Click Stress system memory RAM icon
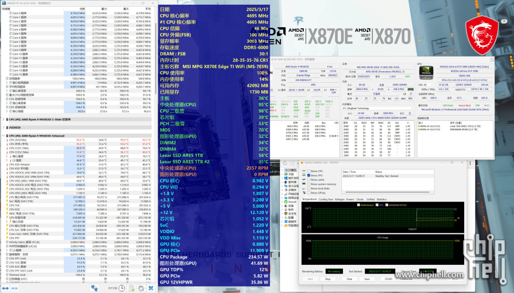This screenshot has height=293, width=514. pyautogui.click(x=304, y=184)
